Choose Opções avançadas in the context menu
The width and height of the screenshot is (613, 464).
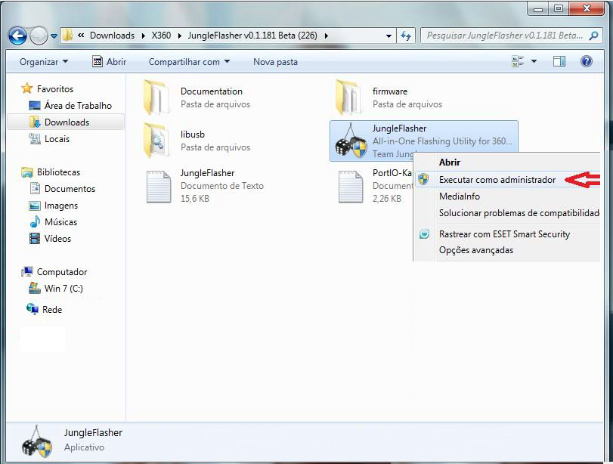[507, 250]
